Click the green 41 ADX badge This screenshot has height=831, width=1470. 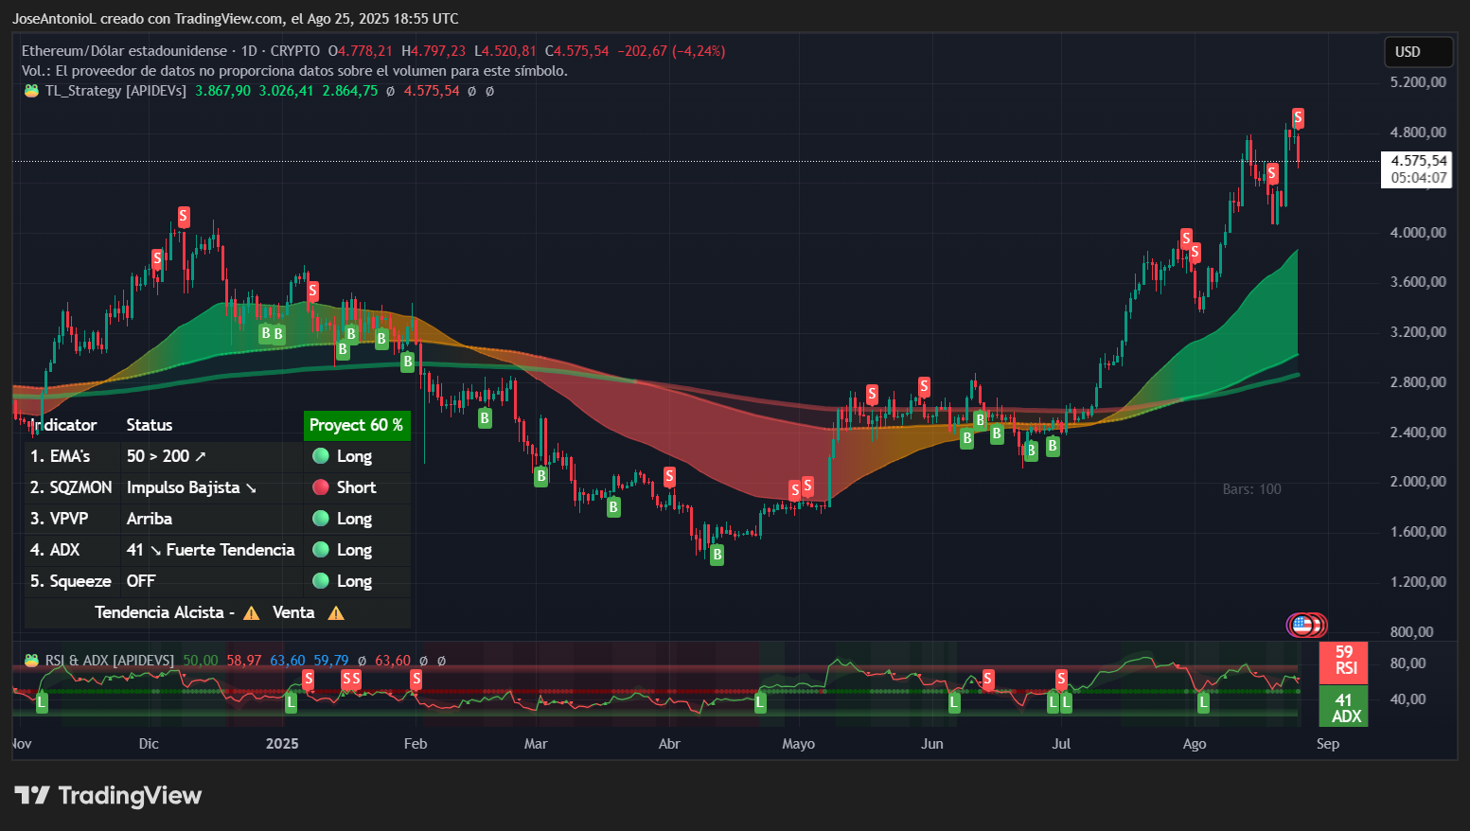(1343, 704)
